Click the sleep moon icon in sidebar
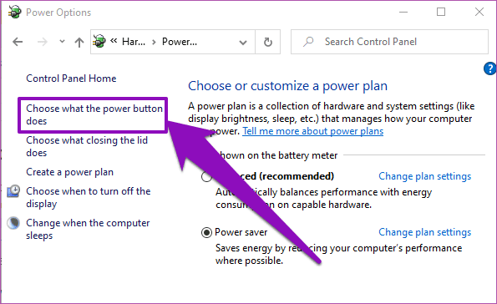 click(13, 223)
